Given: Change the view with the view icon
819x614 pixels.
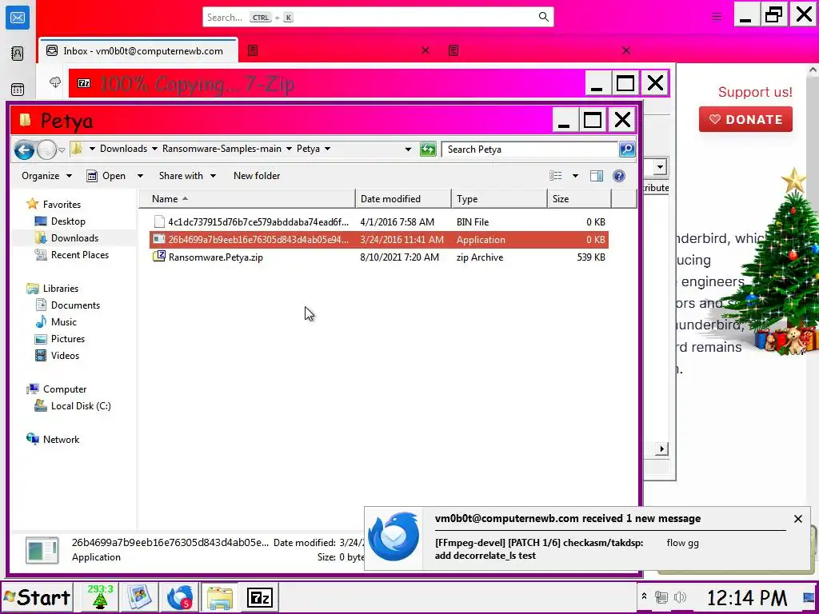Looking at the screenshot, I should (x=556, y=176).
